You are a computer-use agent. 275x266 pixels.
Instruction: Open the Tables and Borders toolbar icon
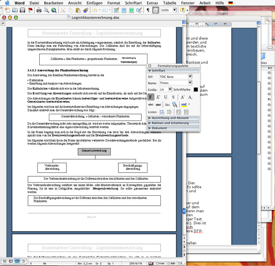coord(116,10)
